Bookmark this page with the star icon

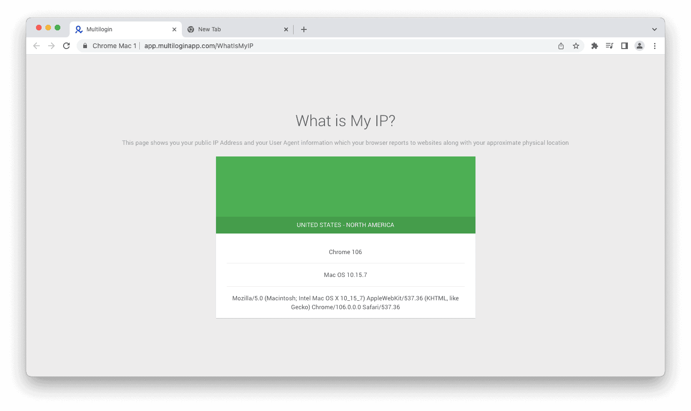click(x=576, y=46)
